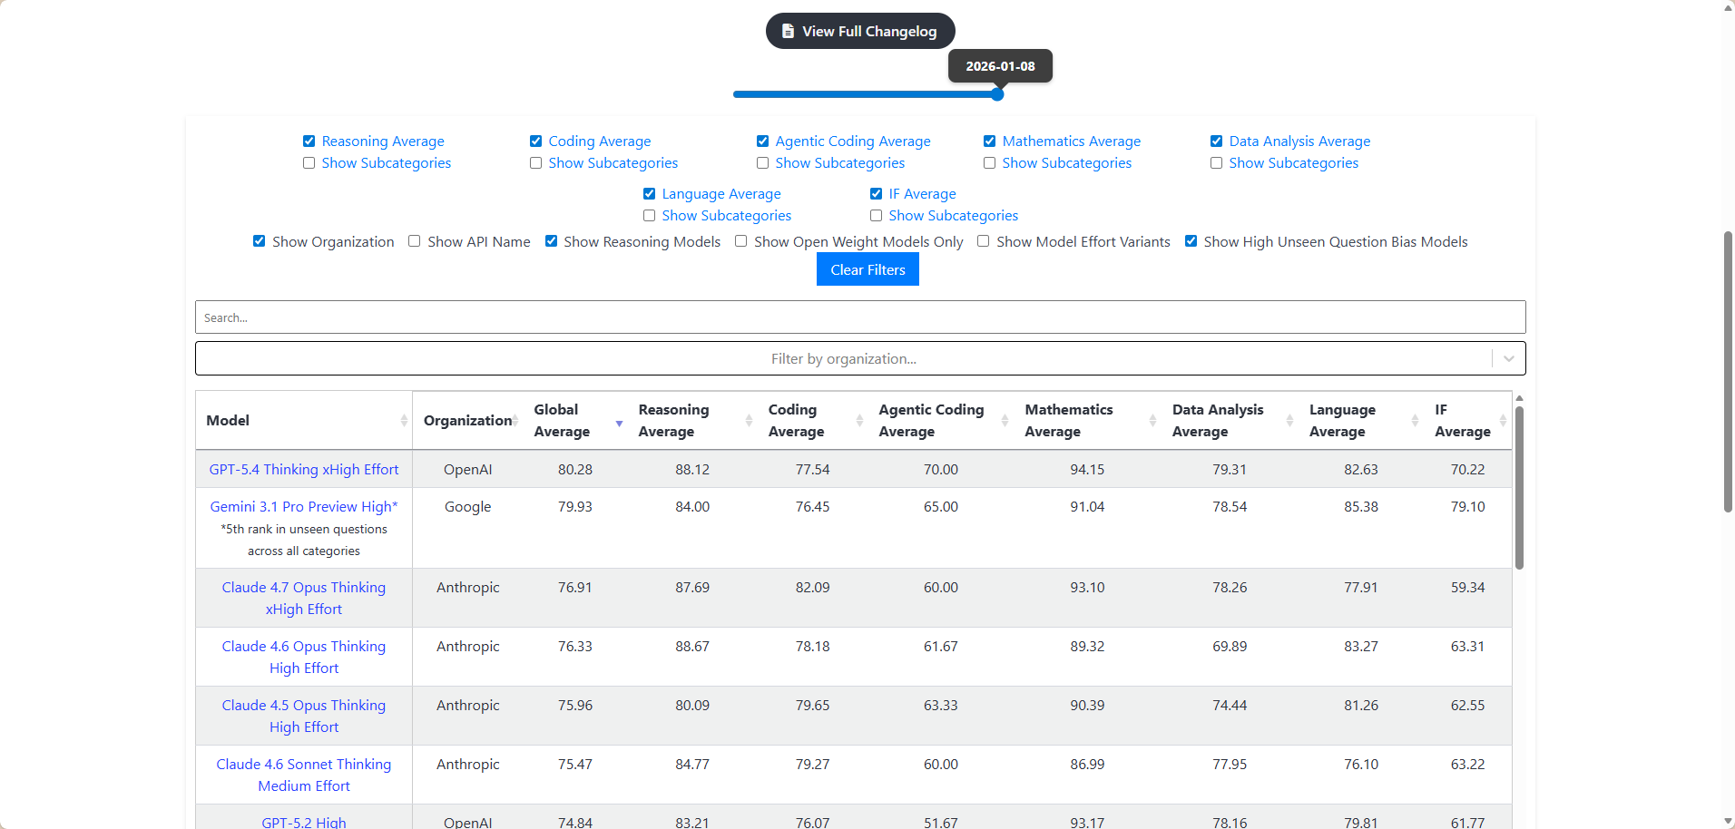The image size is (1735, 829).
Task: Click the table scrollbar up arrow
Action: click(1519, 398)
